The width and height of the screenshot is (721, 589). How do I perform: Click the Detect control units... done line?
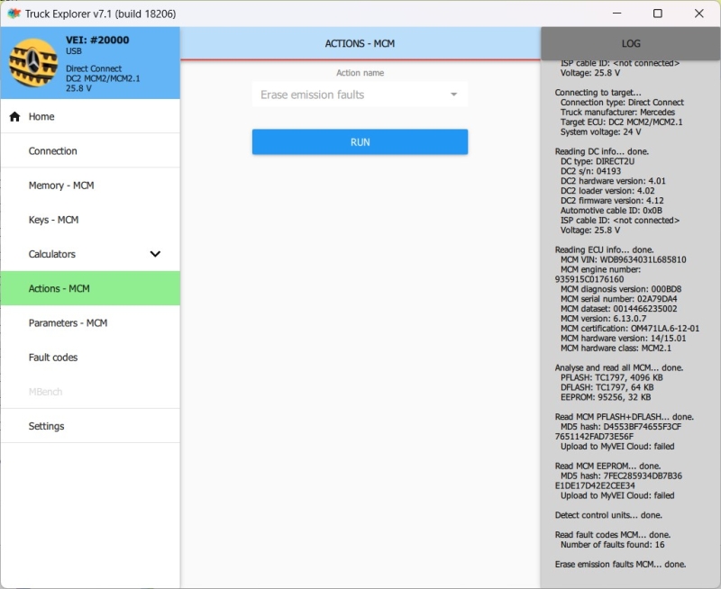tap(608, 515)
